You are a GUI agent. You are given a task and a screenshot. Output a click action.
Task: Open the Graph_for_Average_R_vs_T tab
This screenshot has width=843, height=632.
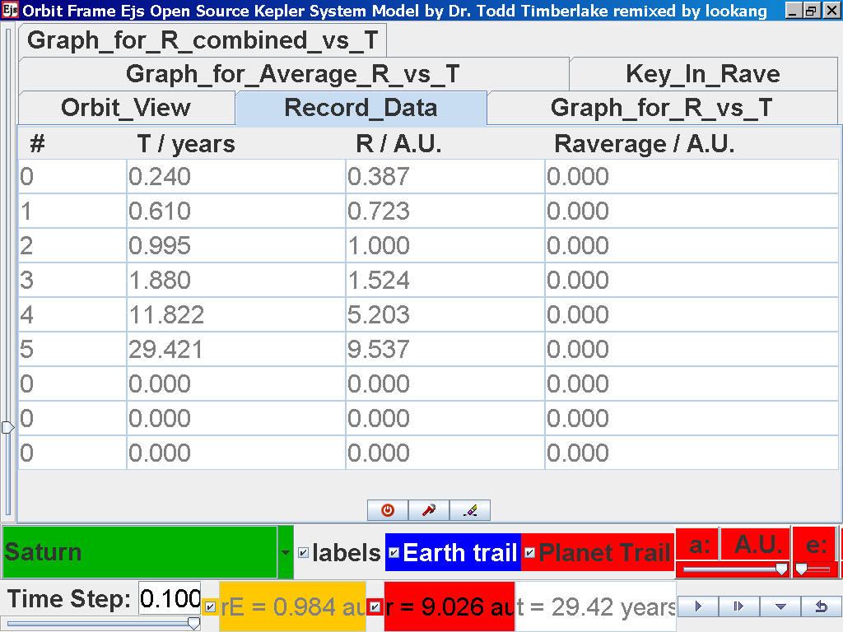coord(292,74)
